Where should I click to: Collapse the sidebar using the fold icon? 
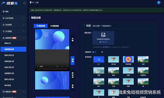pyautogui.click(x=25, y=3)
